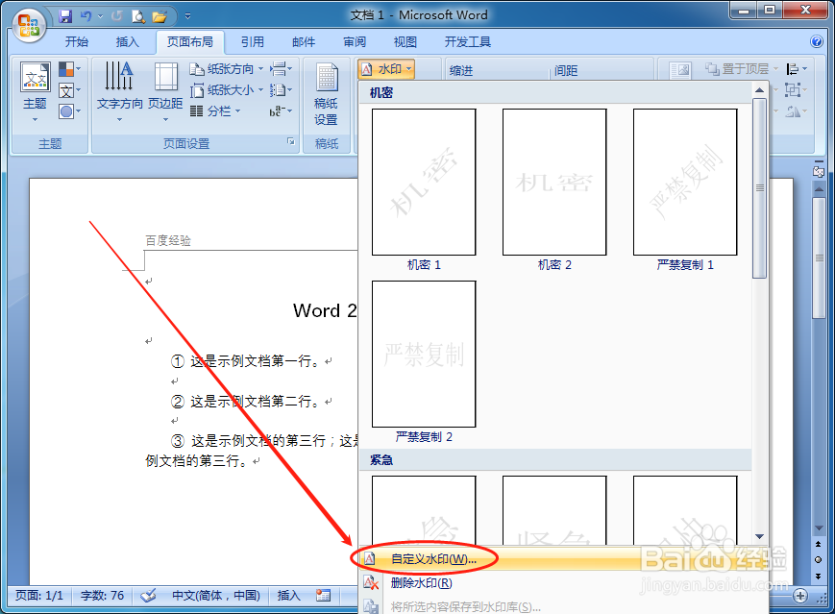Click the macro recording status icon
Screen dimensions: 835x614
tap(323, 595)
